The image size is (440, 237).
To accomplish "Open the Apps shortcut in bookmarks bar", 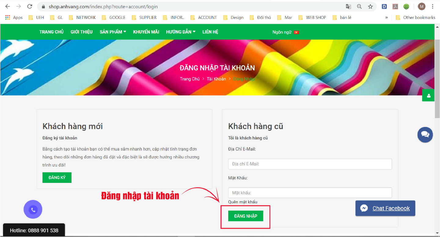I will [14, 17].
